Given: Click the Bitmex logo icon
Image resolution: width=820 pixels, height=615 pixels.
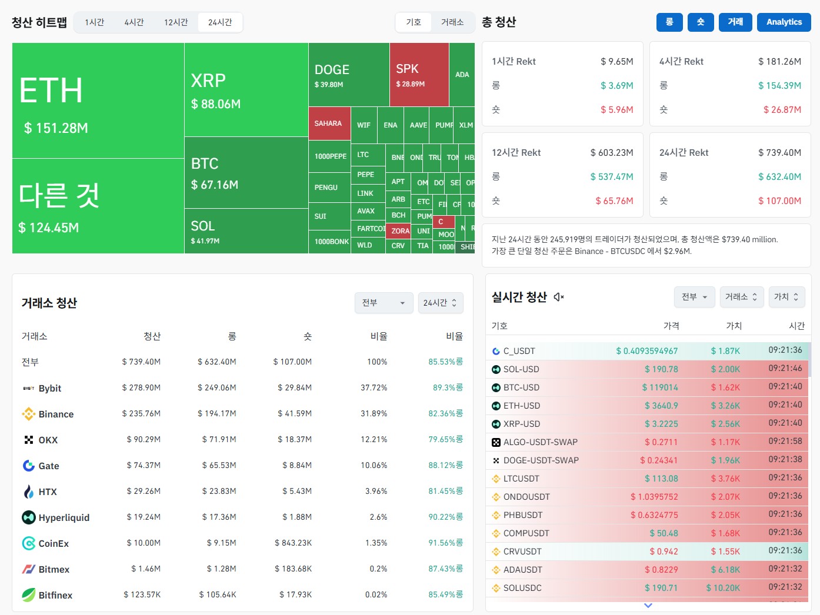Looking at the screenshot, I should 28,569.
